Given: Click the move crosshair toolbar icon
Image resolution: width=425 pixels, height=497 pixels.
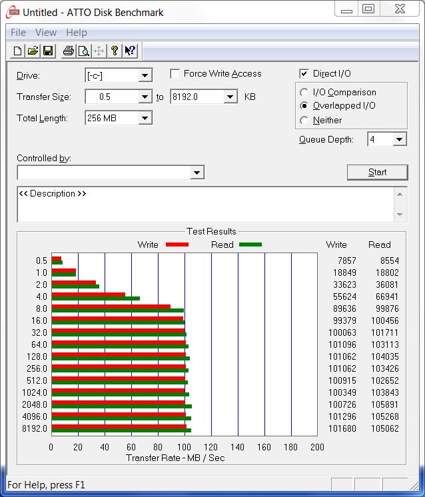Looking at the screenshot, I should (99, 51).
